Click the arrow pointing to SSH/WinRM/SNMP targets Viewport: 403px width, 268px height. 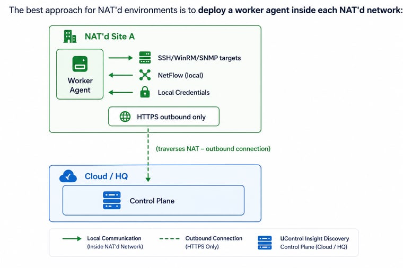click(120, 58)
